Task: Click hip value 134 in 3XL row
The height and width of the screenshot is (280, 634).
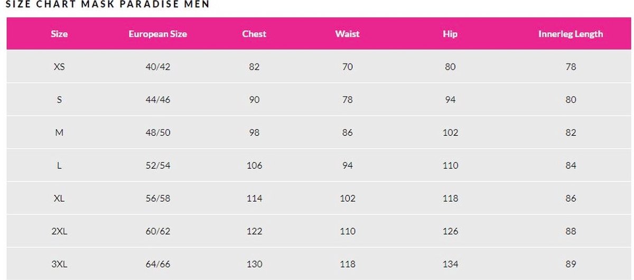Action: [450, 264]
